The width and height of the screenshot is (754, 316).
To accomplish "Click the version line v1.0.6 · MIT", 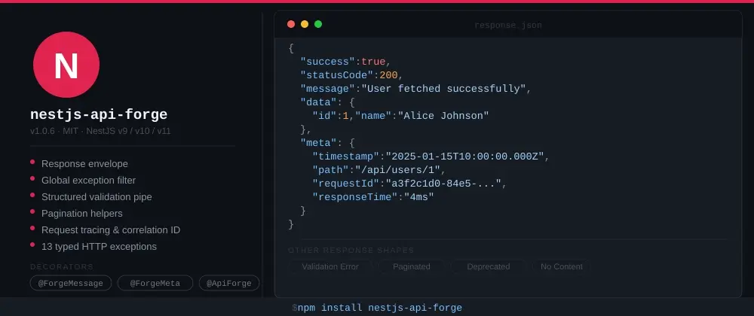I will click(100, 131).
